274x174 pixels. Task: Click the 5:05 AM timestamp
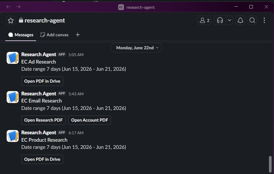pyautogui.click(x=76, y=55)
